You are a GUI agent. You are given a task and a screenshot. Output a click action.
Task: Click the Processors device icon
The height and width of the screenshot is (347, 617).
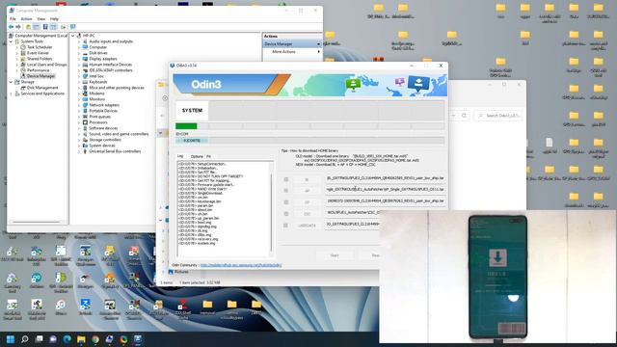coord(85,122)
